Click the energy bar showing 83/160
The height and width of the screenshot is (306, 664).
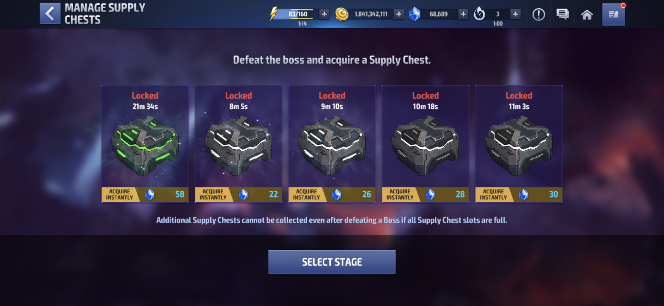pos(298,14)
